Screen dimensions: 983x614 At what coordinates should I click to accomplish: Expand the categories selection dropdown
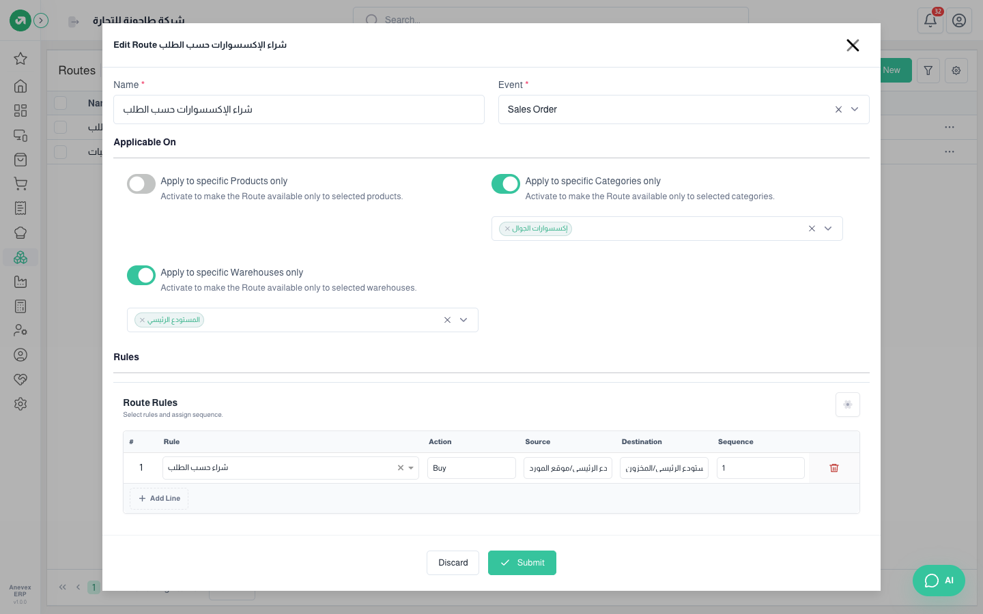tap(828, 229)
